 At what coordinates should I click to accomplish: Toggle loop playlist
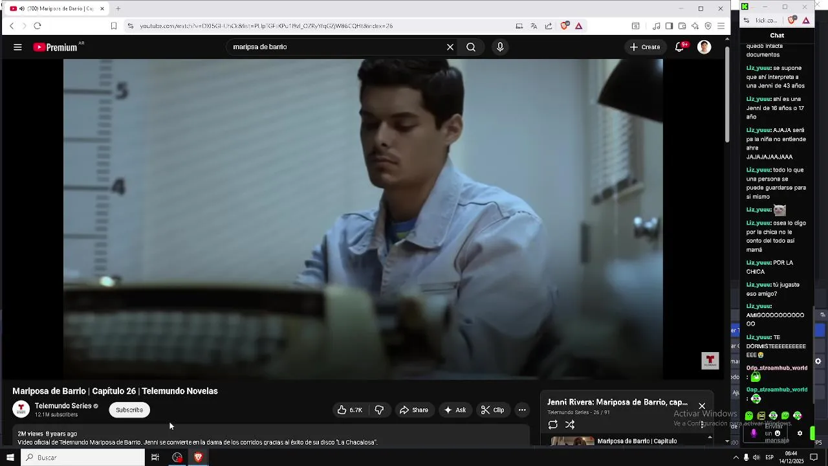(x=553, y=425)
